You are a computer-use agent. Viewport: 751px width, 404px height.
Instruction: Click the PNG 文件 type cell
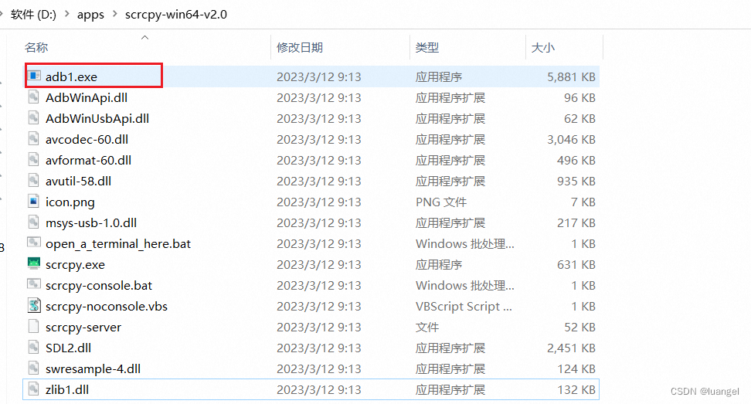(x=441, y=202)
